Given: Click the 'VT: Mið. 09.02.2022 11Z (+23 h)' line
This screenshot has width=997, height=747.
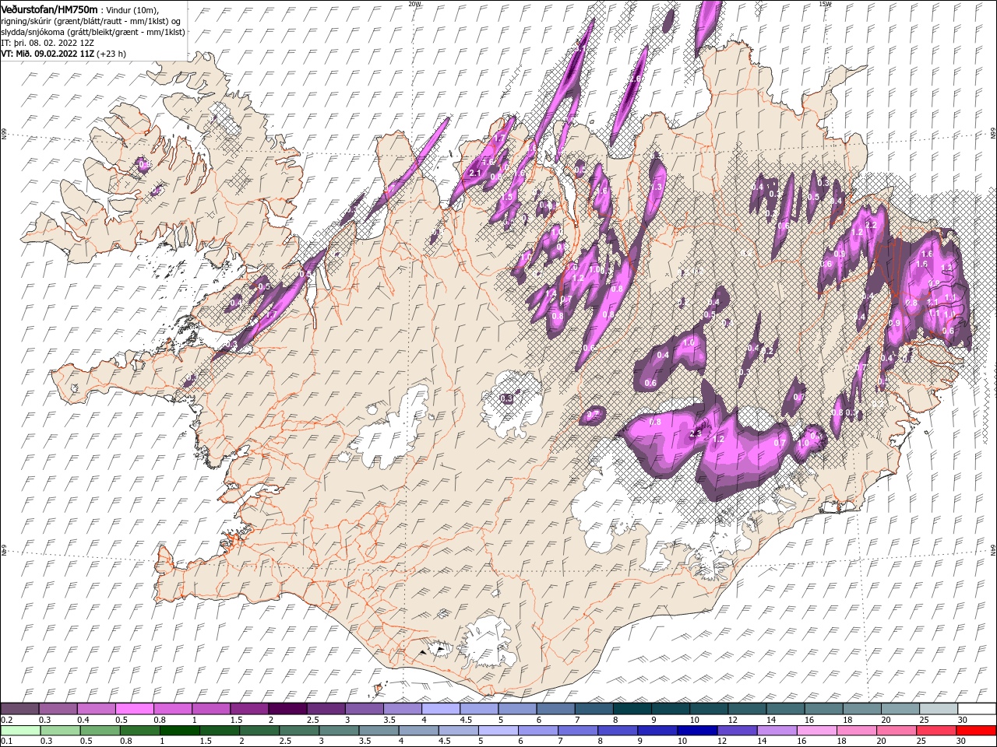Looking at the screenshot, I should click(63, 54).
